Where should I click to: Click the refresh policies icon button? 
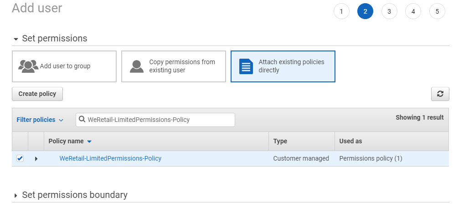(x=440, y=94)
